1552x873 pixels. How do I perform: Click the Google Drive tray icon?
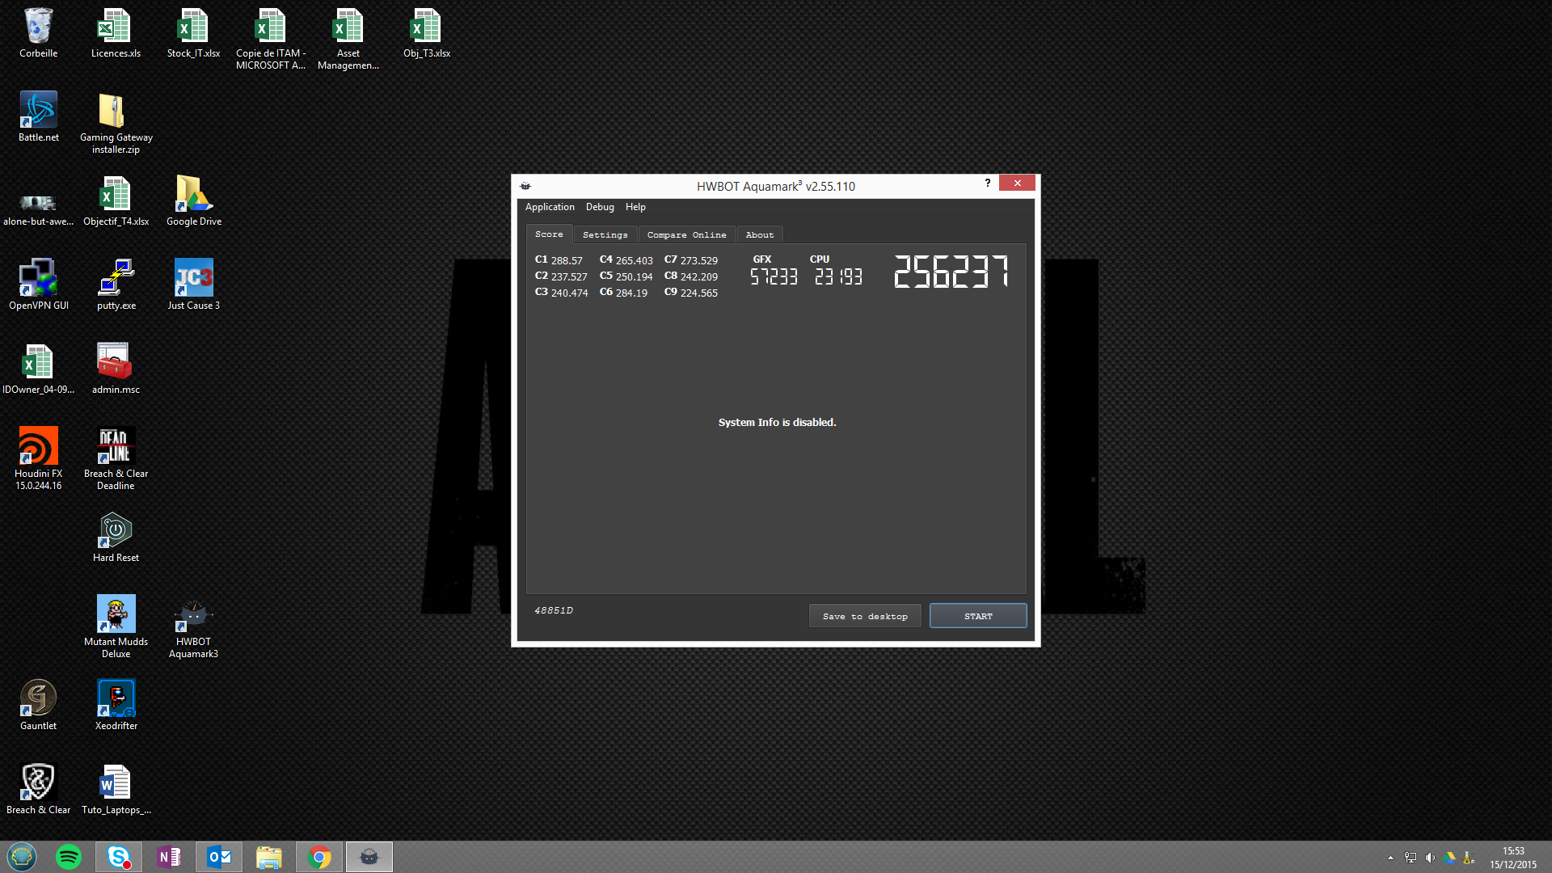[1449, 858]
